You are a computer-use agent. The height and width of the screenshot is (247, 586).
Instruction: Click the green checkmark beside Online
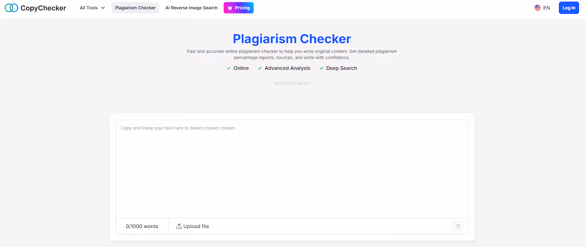pyautogui.click(x=228, y=68)
